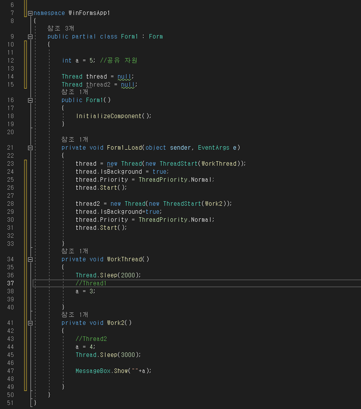Click 'Thread.Sleep(2000);' statement

point(108,275)
